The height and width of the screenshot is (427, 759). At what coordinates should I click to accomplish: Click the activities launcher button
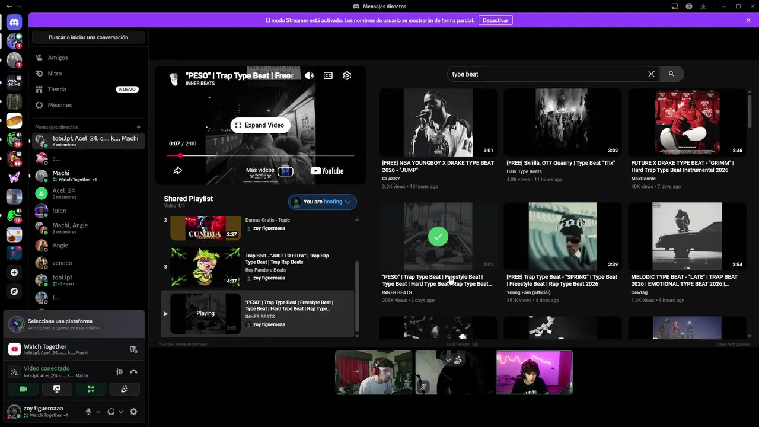coord(91,389)
